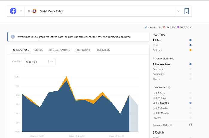Click the info icon next to Date Range
This screenshot has width=209, height=138.
(169, 88)
